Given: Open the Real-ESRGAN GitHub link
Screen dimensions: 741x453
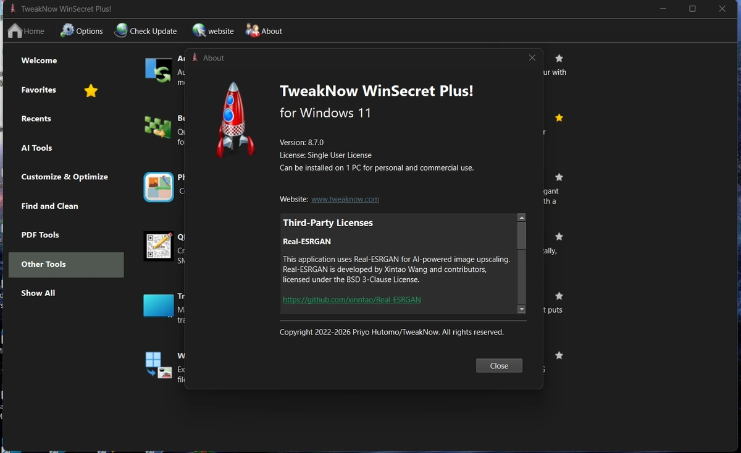Looking at the screenshot, I should click(352, 299).
